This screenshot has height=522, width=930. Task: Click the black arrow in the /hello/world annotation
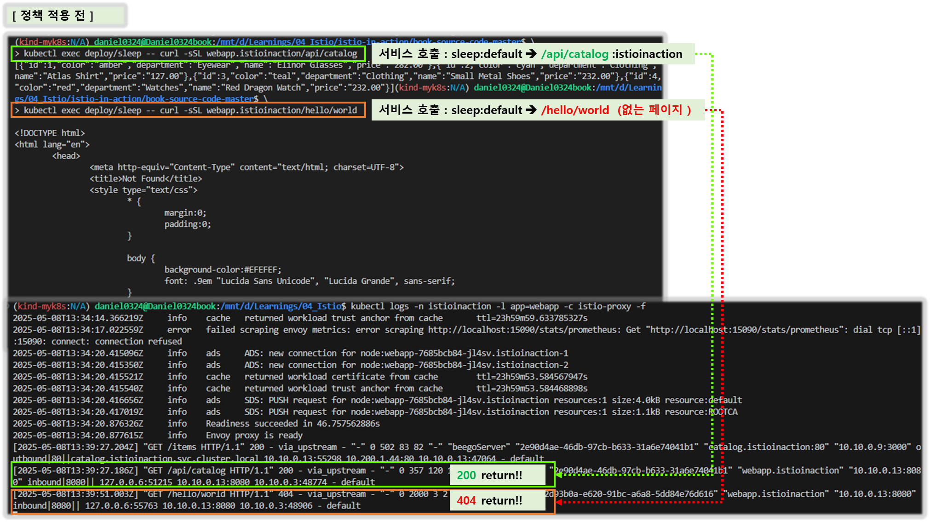[x=531, y=110]
